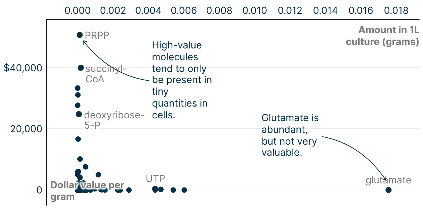Click the 0.000 x-axis tick label
The height and width of the screenshot is (209, 423).
[77, 10]
